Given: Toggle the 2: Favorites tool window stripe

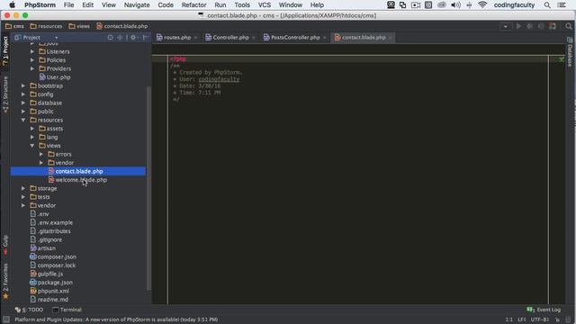Looking at the screenshot, I should (5, 281).
